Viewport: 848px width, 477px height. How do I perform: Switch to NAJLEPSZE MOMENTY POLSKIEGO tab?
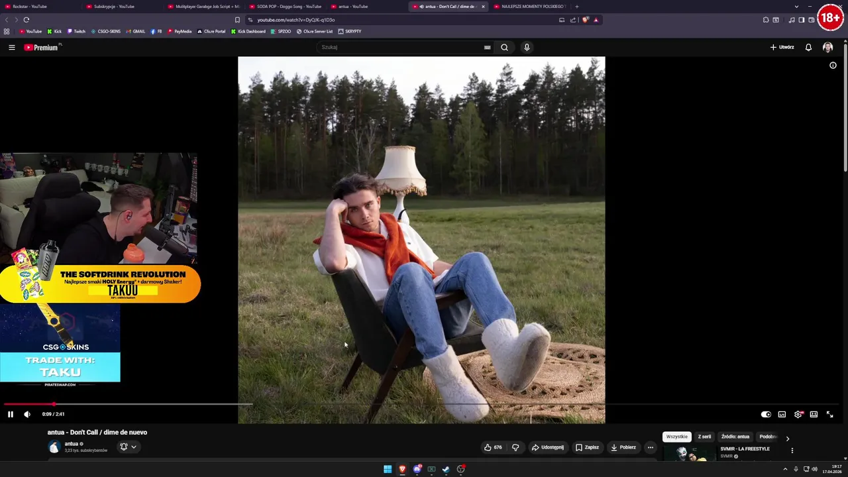coord(530,7)
